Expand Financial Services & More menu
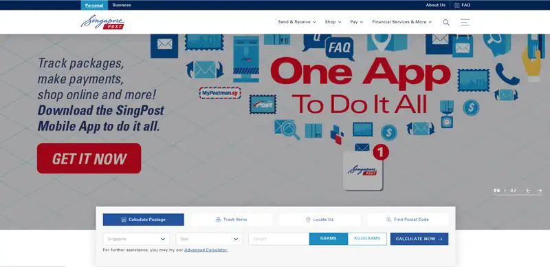The image size is (550, 267). (x=402, y=22)
